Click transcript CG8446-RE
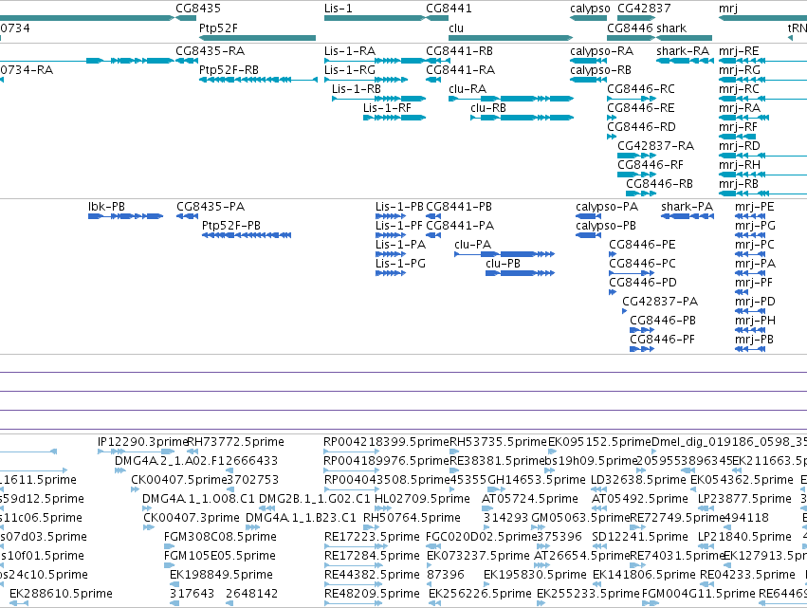The width and height of the screenshot is (807, 608). (x=641, y=108)
